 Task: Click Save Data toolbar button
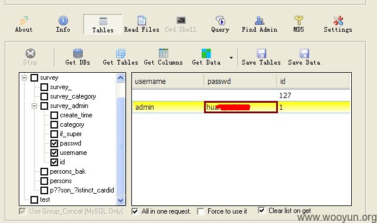pos(304,58)
